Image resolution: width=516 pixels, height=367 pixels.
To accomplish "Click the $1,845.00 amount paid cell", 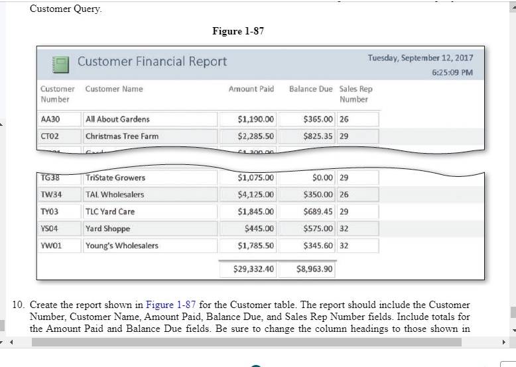I will [248, 211].
